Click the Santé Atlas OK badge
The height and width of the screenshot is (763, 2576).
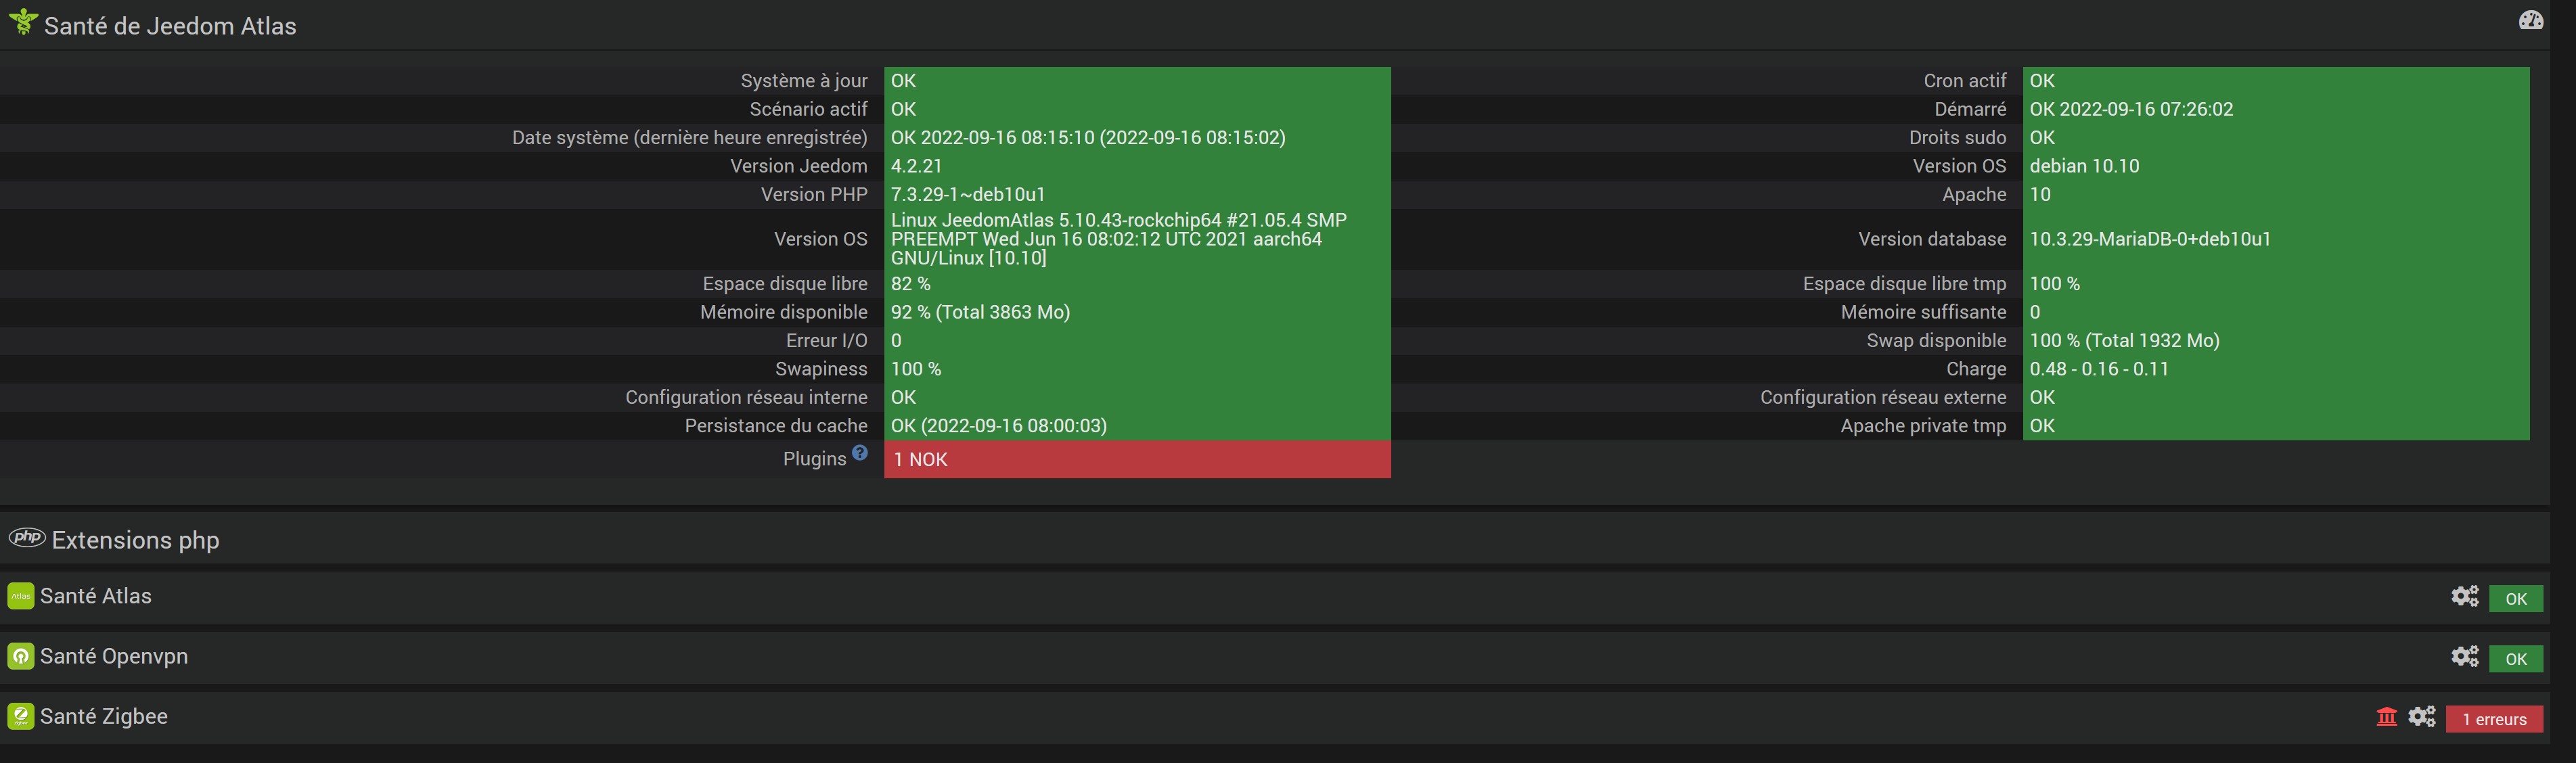(2515, 599)
